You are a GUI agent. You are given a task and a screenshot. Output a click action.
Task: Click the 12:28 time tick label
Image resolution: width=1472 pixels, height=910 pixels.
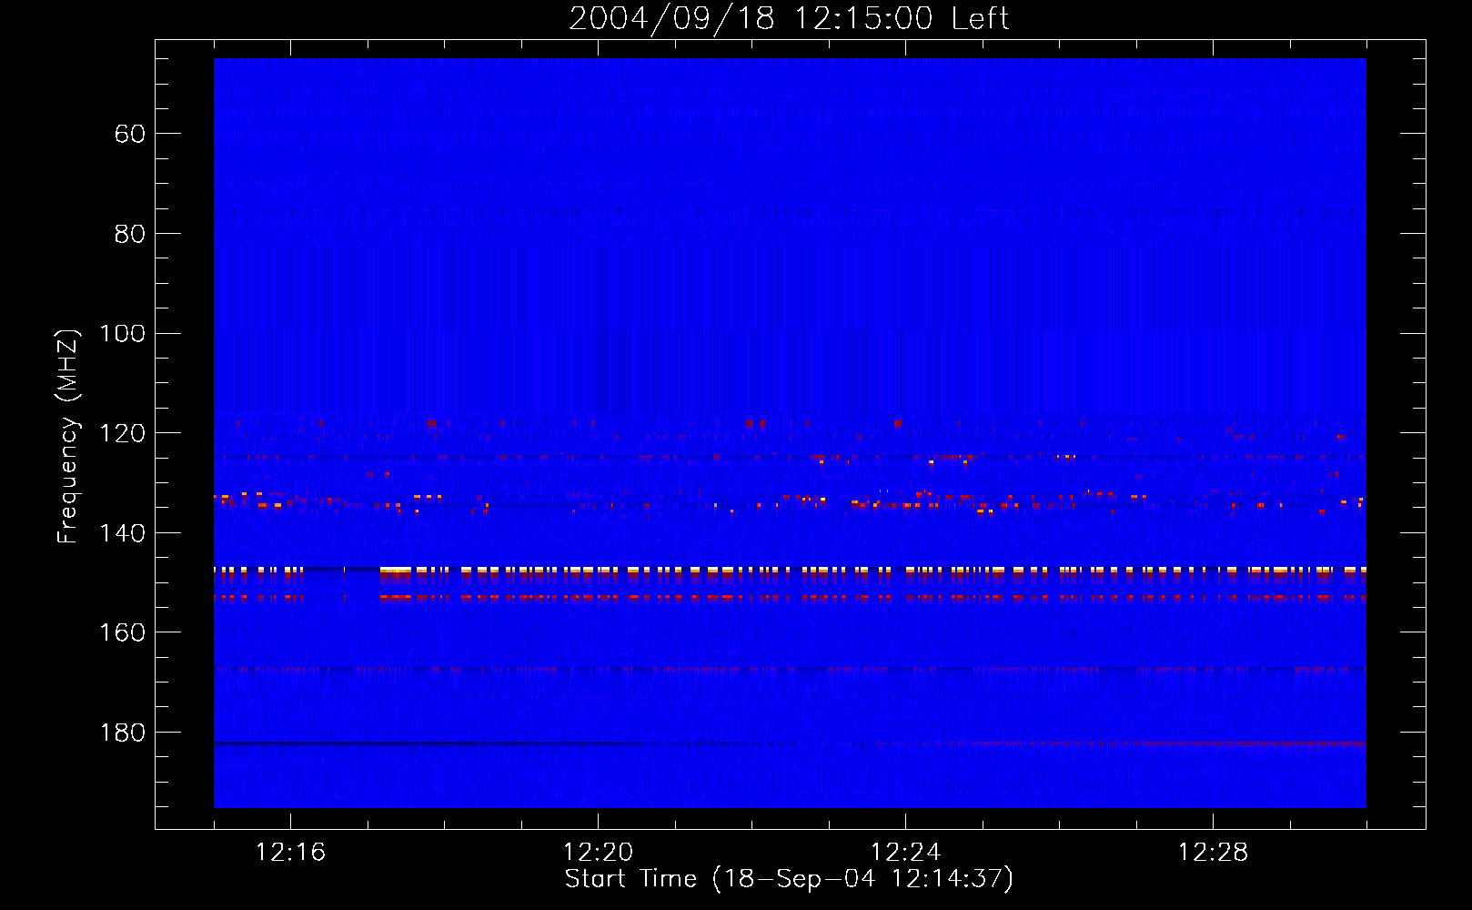click(1213, 853)
